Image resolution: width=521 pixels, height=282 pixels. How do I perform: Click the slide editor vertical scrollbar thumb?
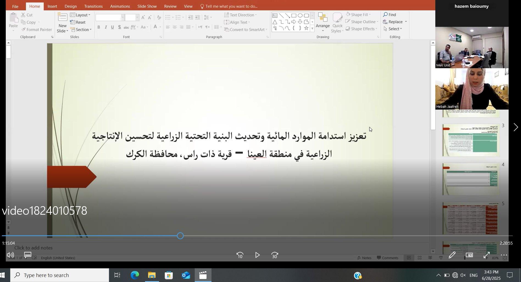[x=433, y=88]
